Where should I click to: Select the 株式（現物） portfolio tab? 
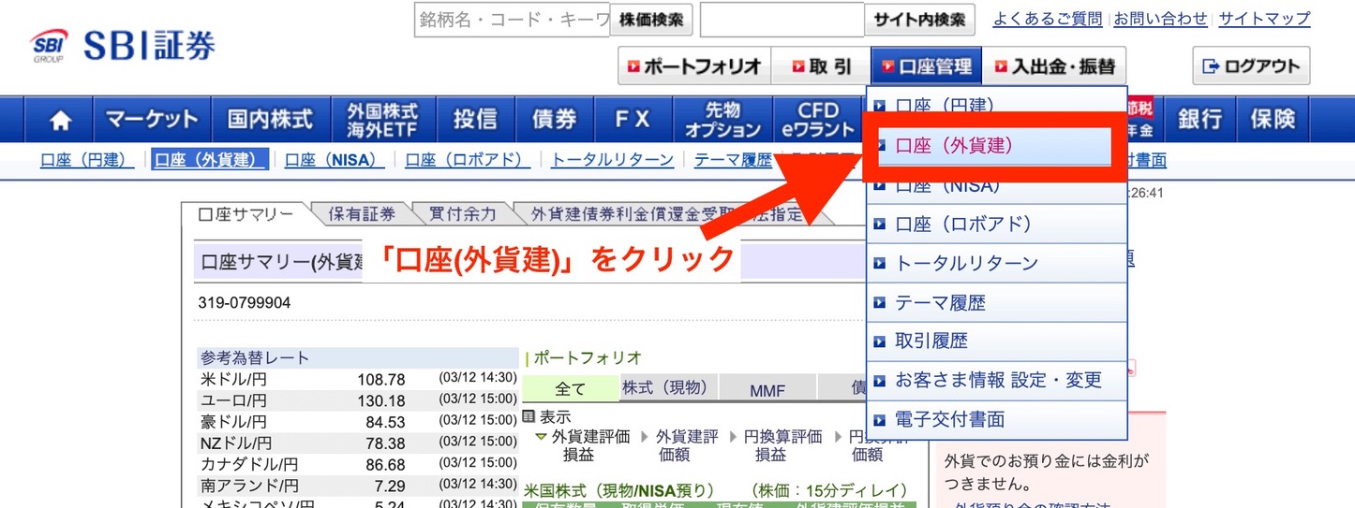click(x=669, y=388)
